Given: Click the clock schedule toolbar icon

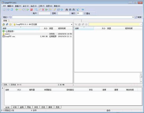Looking at the screenshot, I should point(23,10).
